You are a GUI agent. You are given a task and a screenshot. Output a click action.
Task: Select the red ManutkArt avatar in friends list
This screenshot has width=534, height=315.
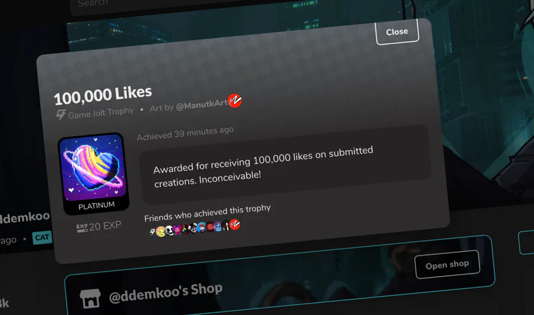click(x=234, y=224)
